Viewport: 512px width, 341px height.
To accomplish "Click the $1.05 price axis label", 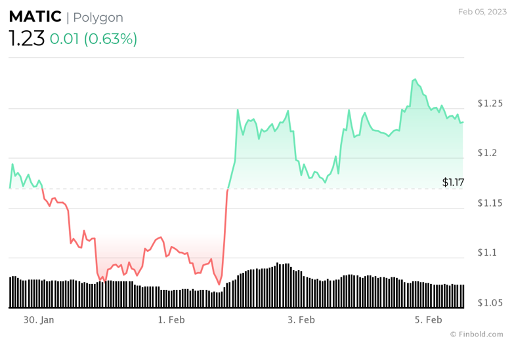I will click(x=490, y=303).
